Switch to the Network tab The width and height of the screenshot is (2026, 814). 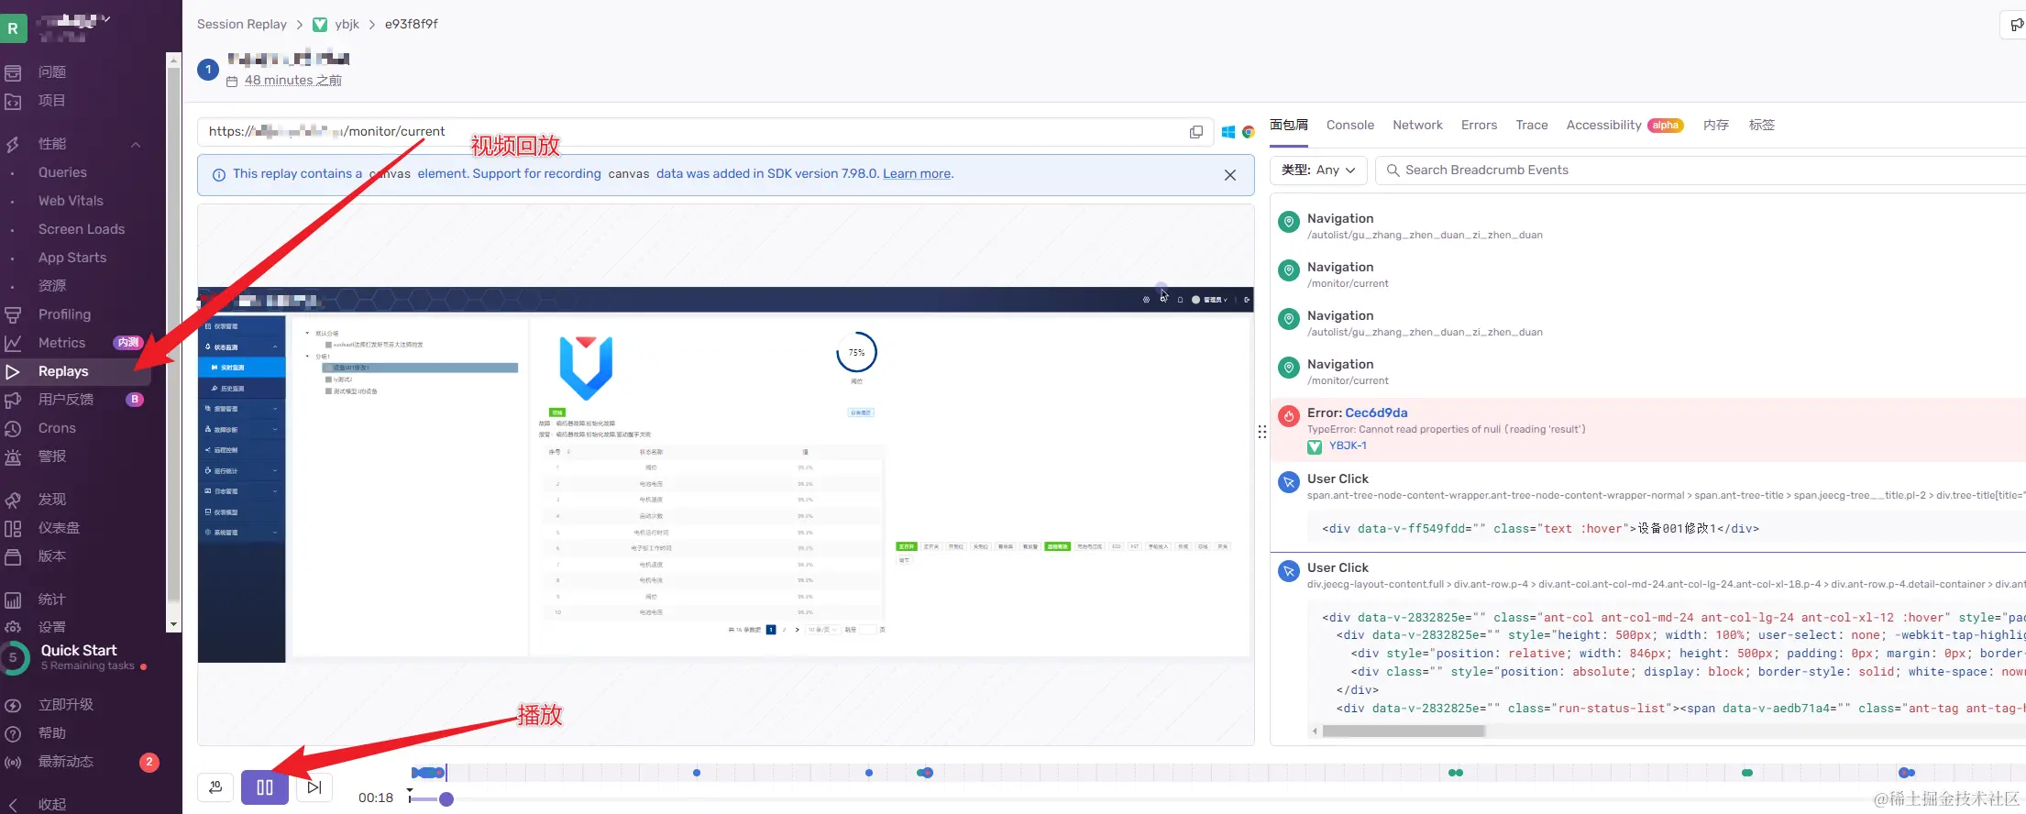point(1417,125)
